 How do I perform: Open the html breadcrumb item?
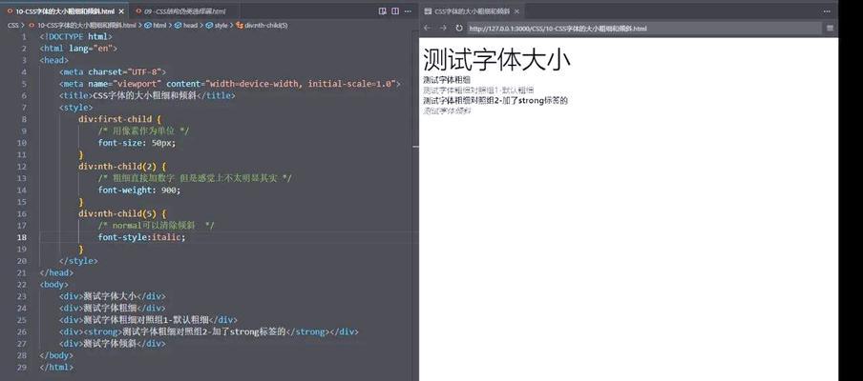(156, 26)
